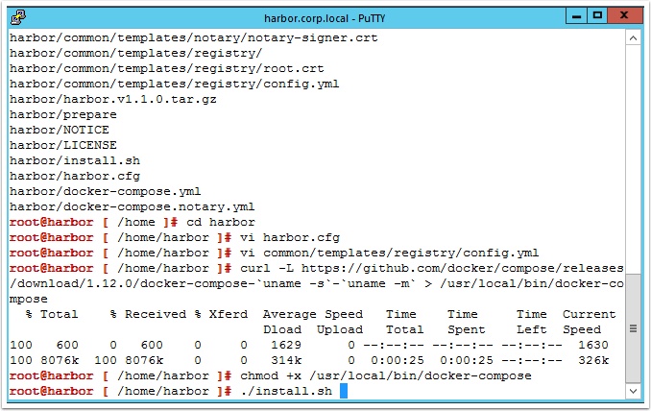Click the line 'harbor/common/templates/registry/config.yml'
Image resolution: width=651 pixels, height=411 pixels.
point(175,84)
